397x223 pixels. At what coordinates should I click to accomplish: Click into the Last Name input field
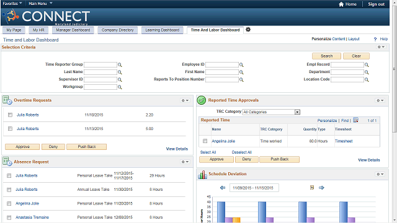click(100, 72)
